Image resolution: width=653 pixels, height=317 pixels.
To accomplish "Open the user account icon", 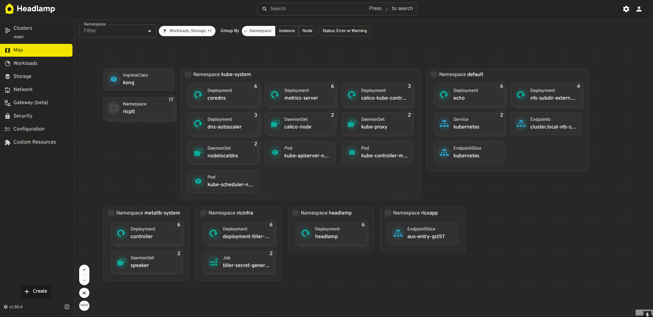I will click(x=639, y=9).
